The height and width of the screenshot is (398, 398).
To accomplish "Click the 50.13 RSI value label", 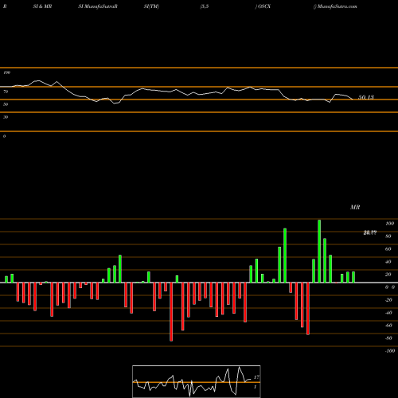I will [x=366, y=97].
